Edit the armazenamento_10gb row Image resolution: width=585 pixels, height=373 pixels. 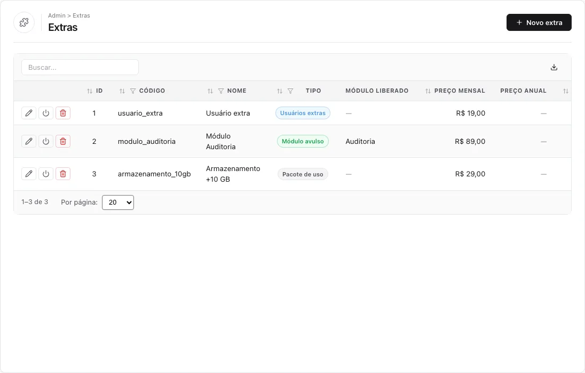(29, 174)
